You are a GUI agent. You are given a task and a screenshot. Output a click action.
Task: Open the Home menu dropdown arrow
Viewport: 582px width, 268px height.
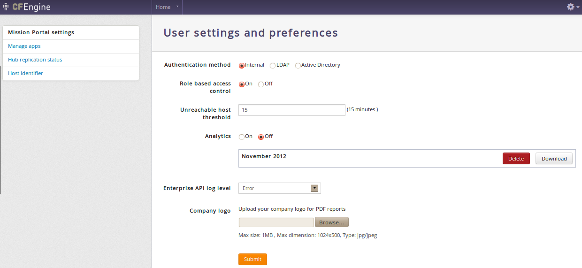click(177, 7)
